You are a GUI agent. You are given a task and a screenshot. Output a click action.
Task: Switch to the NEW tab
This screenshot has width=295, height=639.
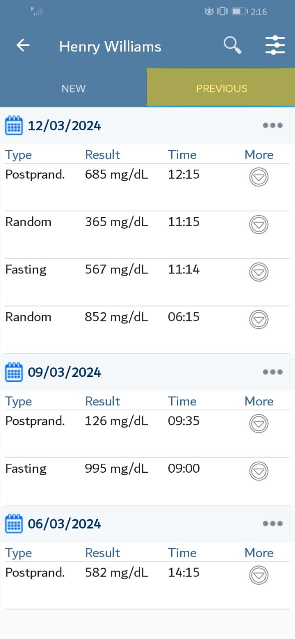point(73,88)
